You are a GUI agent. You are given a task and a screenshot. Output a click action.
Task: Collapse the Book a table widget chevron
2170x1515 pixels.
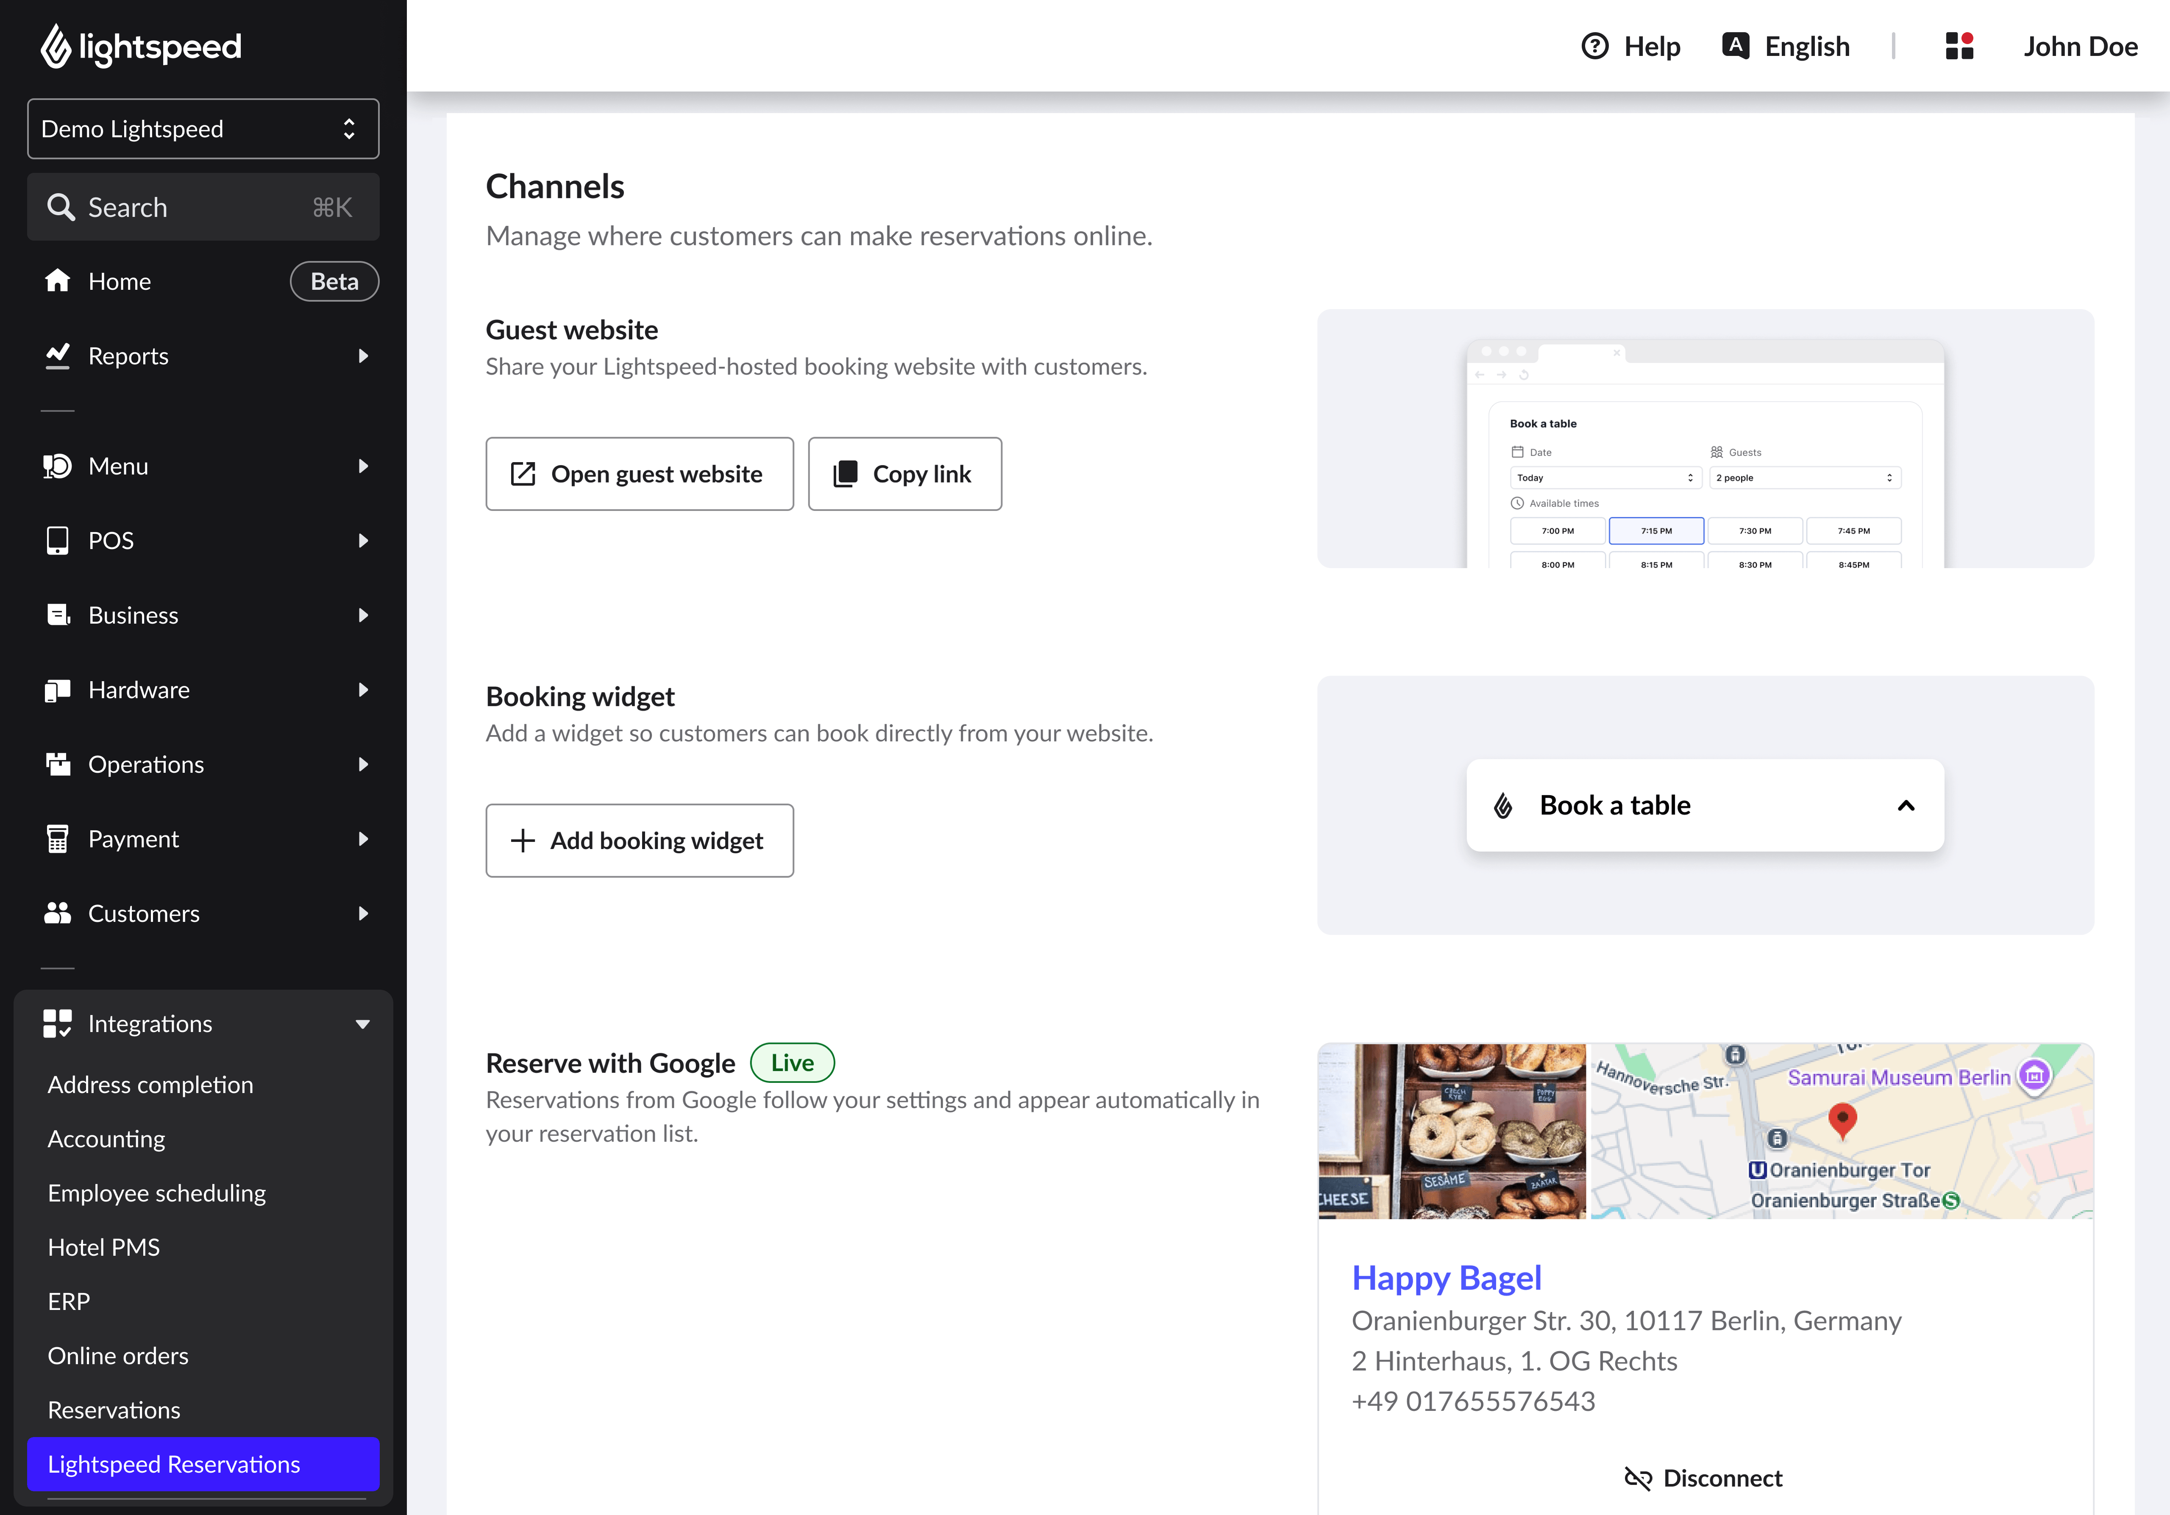1906,806
